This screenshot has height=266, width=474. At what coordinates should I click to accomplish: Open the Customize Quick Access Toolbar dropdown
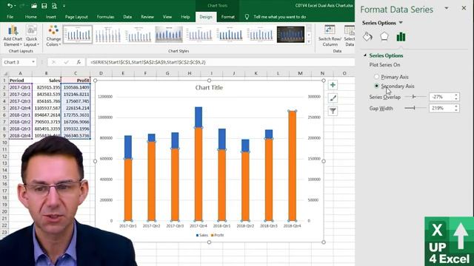64,6
